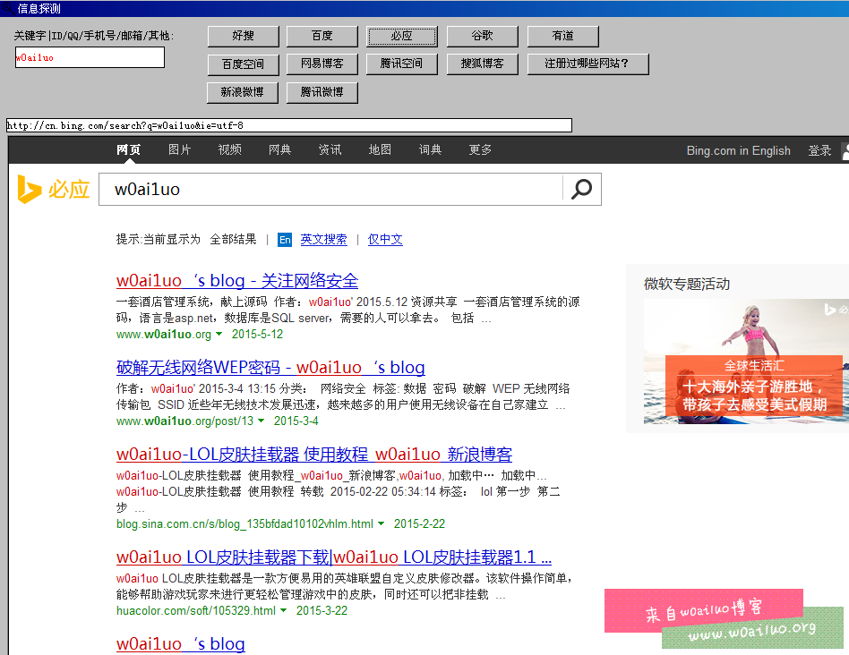Click the Bing logo
The width and height of the screenshot is (849, 655).
coord(54,189)
